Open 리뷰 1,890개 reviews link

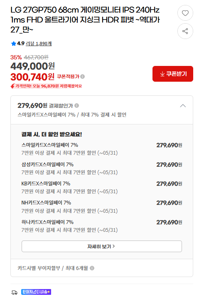coord(39,44)
